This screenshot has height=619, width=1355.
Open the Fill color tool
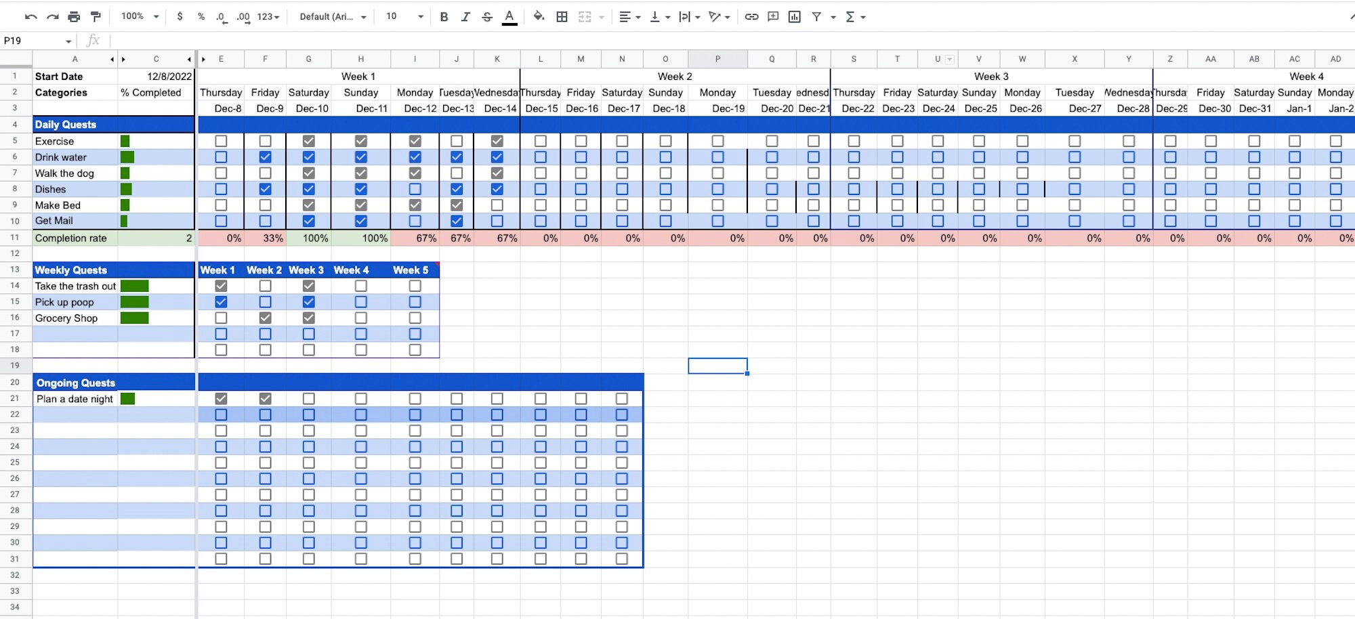pyautogui.click(x=539, y=16)
